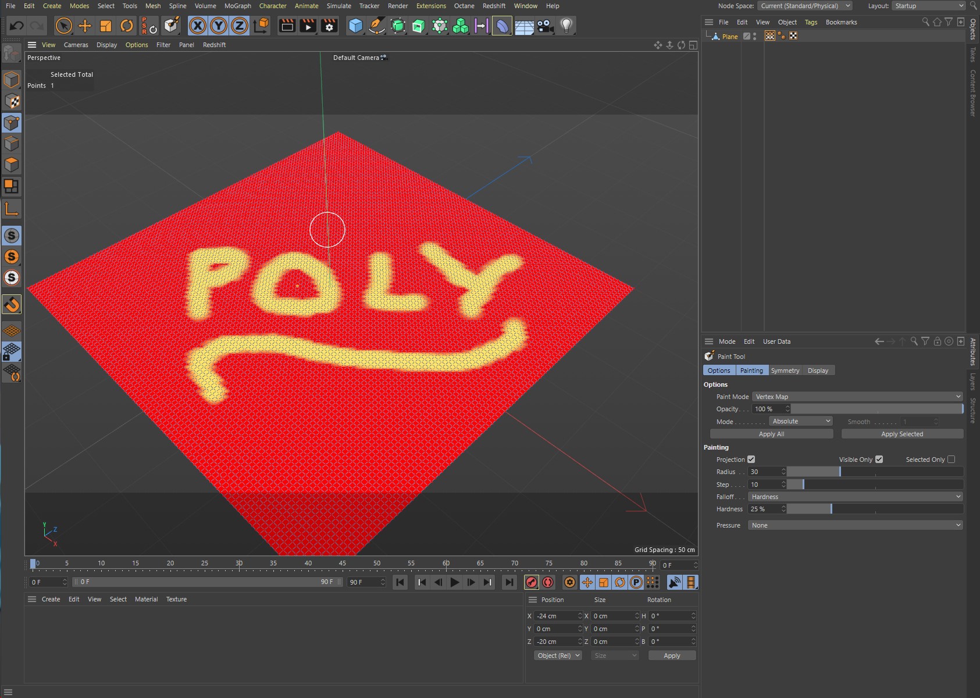Viewport: 980px width, 698px height.
Task: Open Render View clapperboard icon
Action: (x=287, y=26)
